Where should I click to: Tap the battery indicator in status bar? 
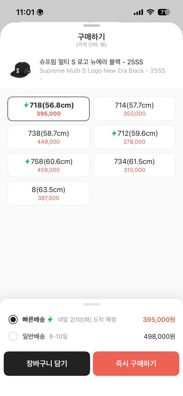pyautogui.click(x=164, y=12)
